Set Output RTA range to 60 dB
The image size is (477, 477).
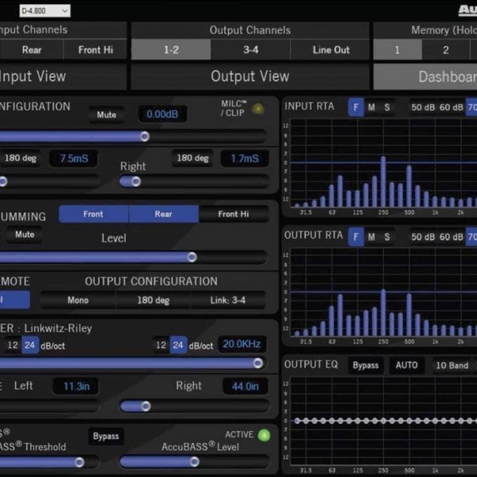pos(451,236)
